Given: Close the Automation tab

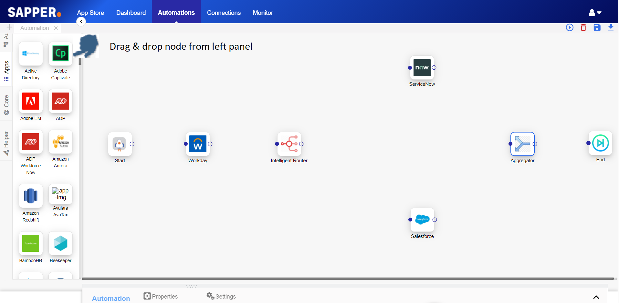Looking at the screenshot, I should 56,28.
